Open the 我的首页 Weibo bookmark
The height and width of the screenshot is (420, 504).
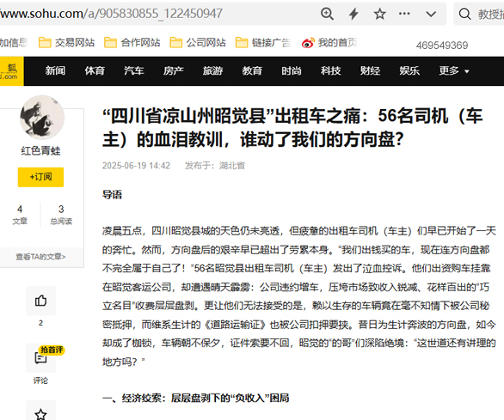pyautogui.click(x=329, y=42)
